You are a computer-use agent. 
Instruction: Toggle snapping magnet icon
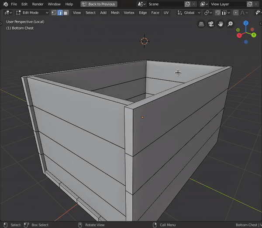(217, 13)
